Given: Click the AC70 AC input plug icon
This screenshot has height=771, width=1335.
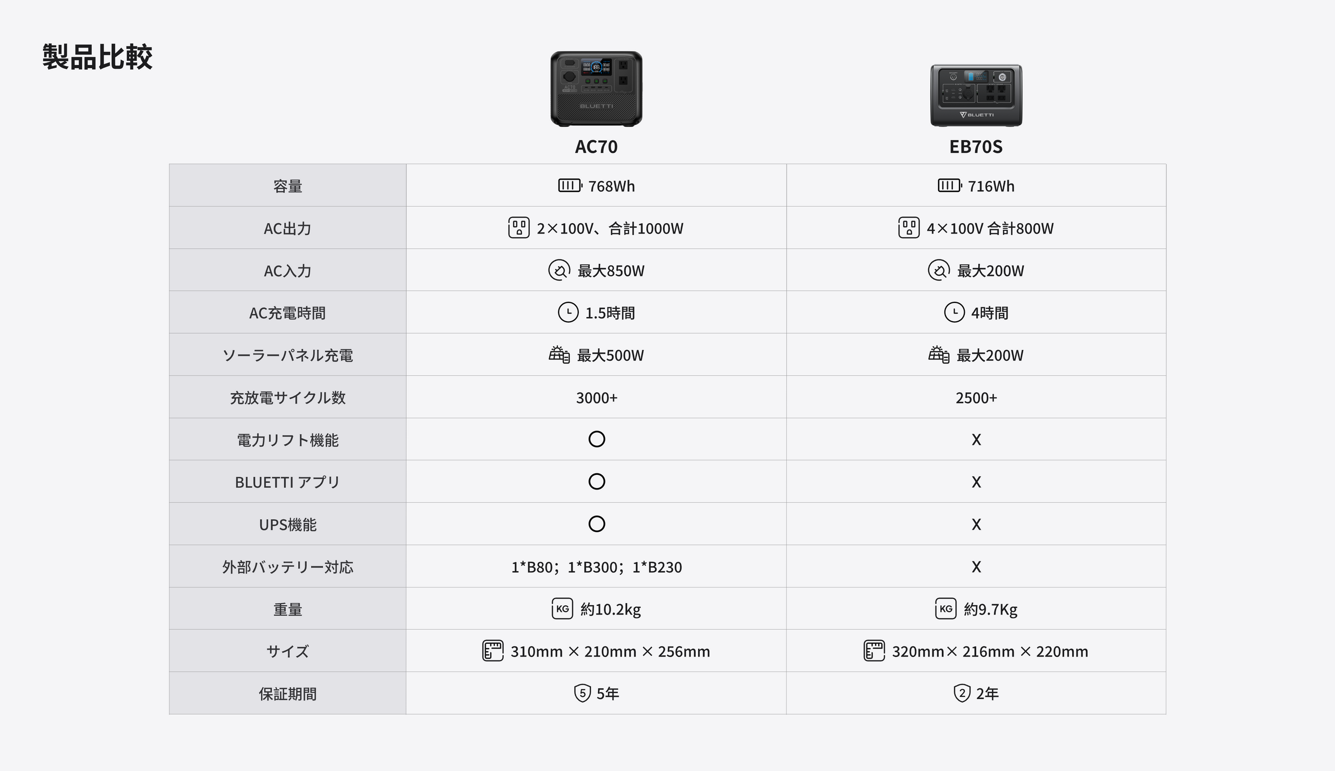Looking at the screenshot, I should point(559,270).
